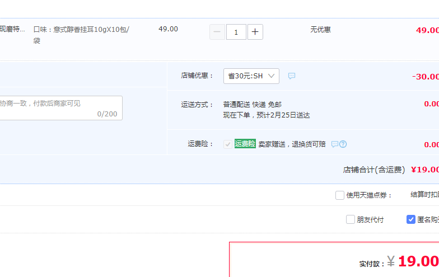
Task: Click the red 49.00 item subtotal
Action: pos(427,30)
